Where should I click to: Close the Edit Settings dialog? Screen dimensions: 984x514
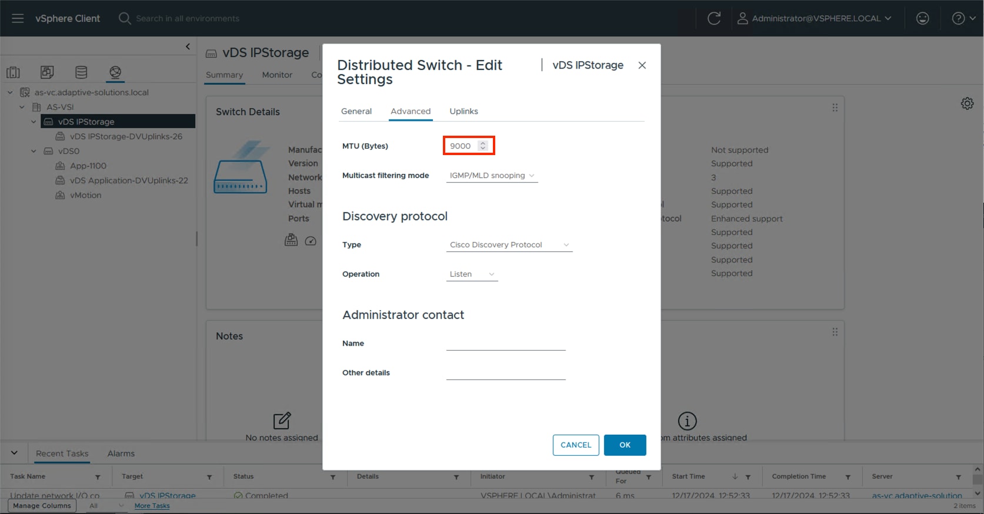(642, 65)
